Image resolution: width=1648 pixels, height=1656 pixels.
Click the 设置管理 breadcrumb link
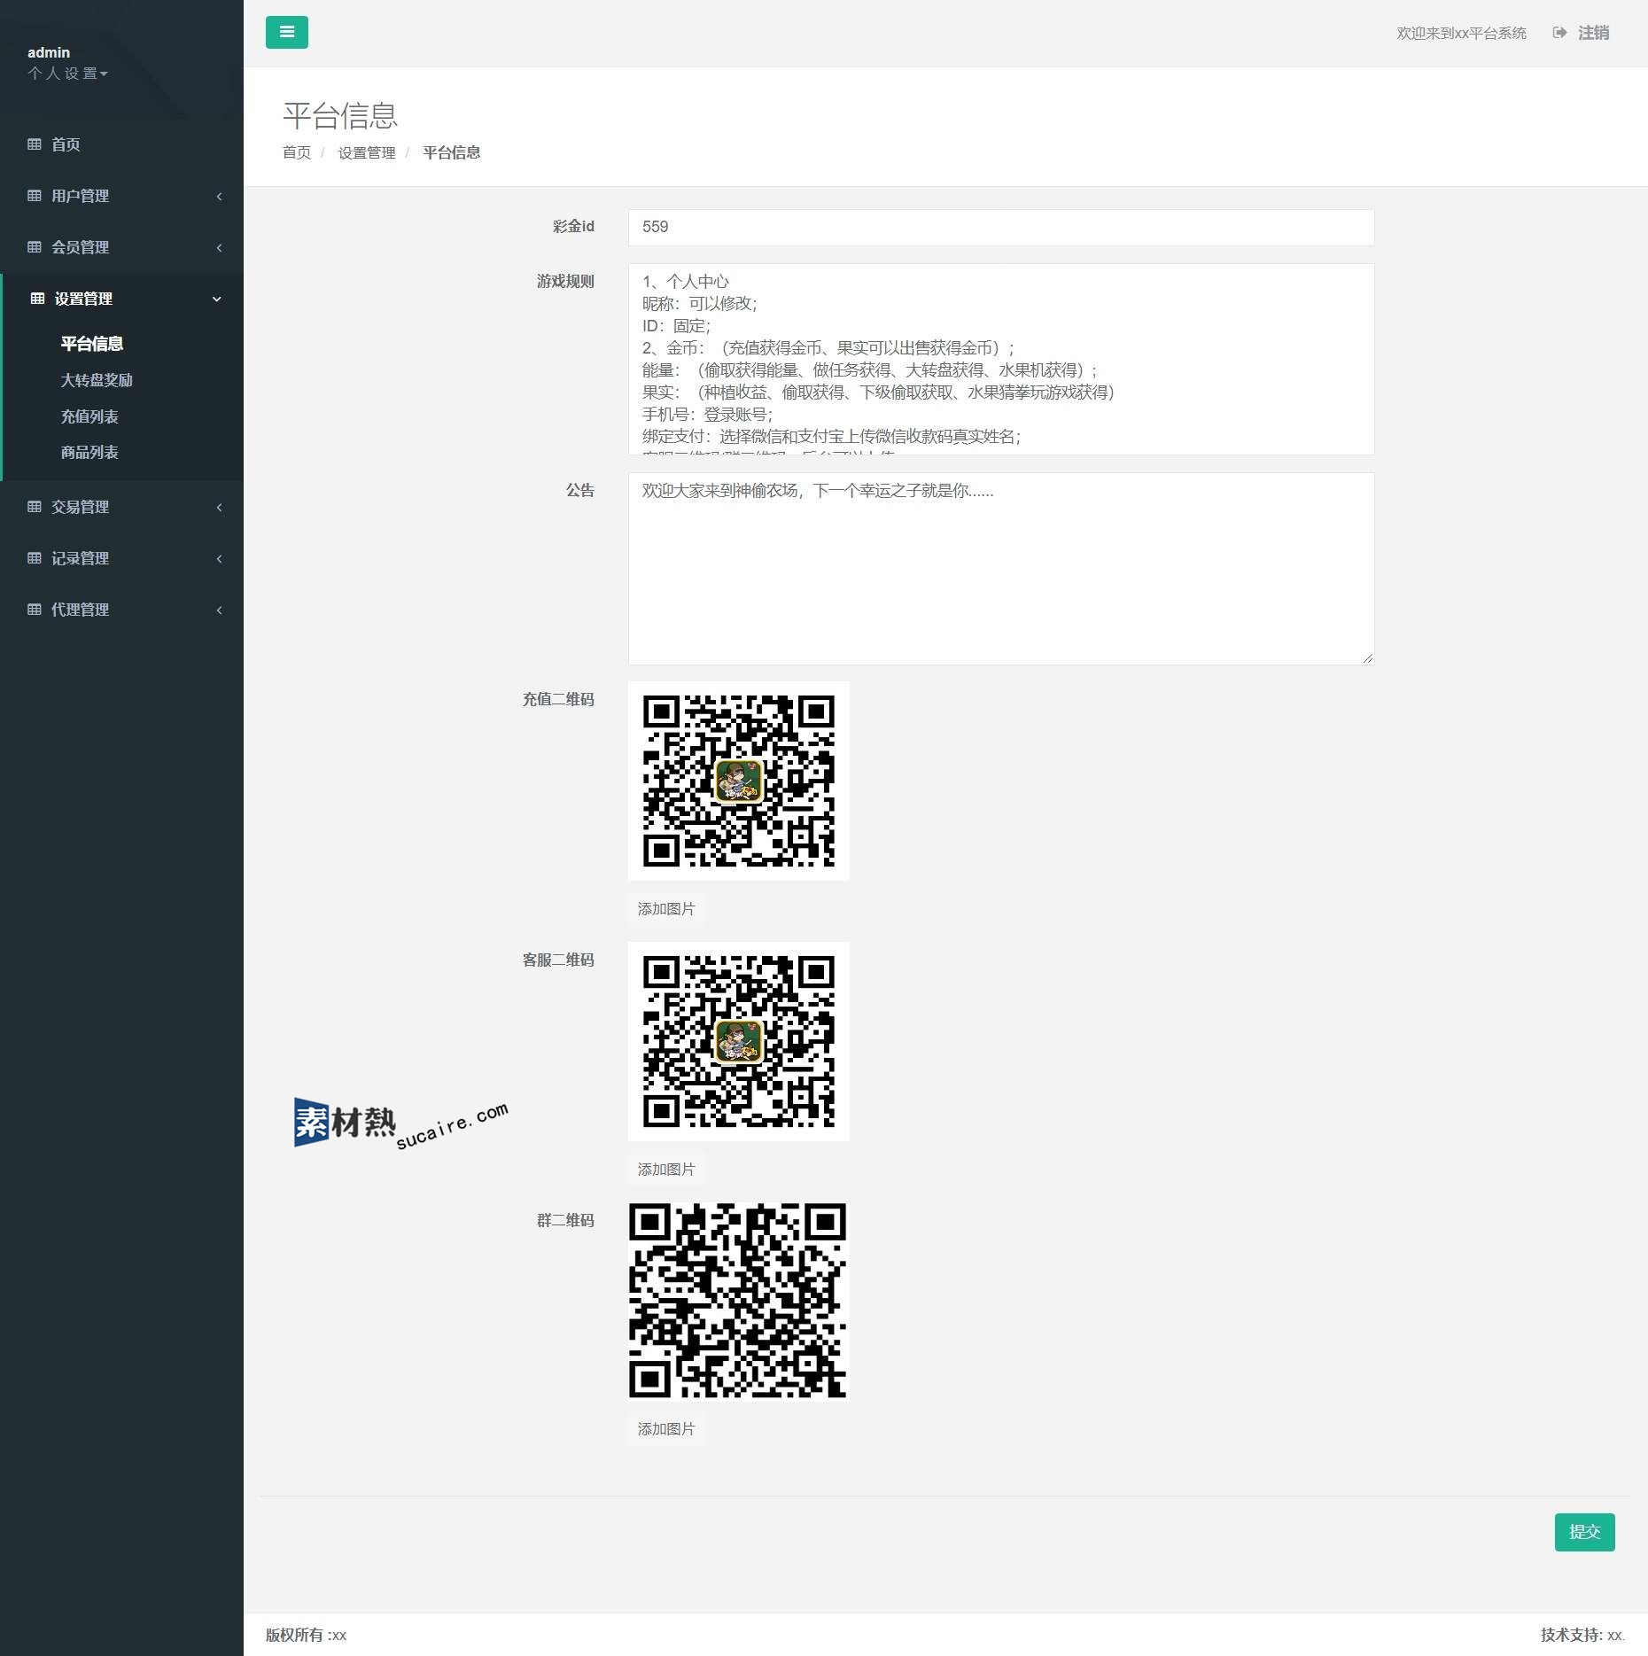[367, 152]
